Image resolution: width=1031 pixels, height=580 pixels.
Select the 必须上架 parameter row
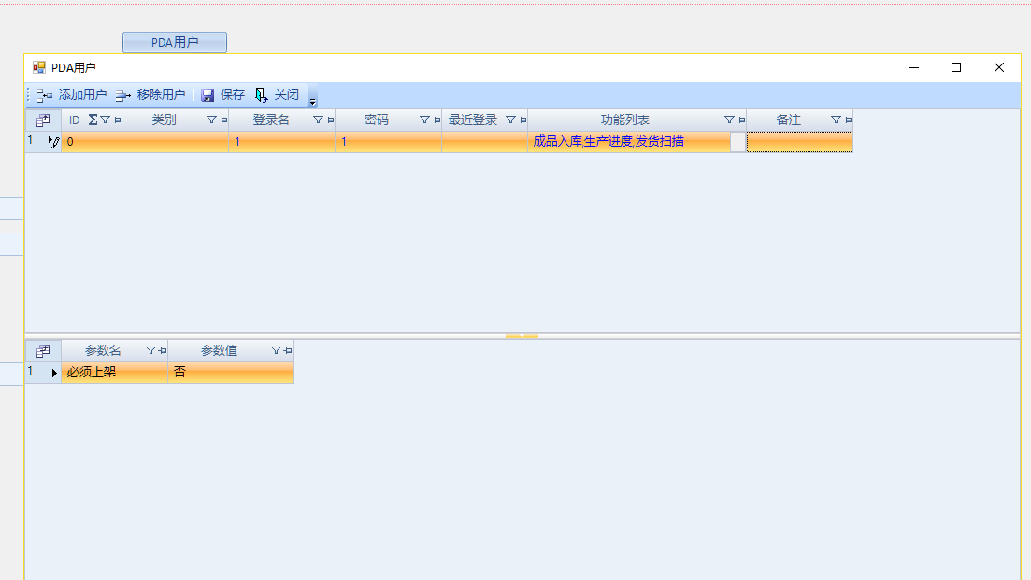click(114, 373)
